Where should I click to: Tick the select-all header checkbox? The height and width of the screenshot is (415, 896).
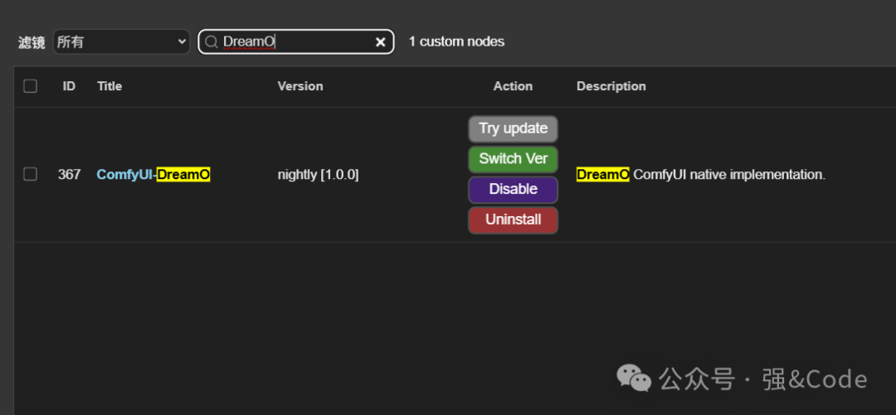point(31,86)
